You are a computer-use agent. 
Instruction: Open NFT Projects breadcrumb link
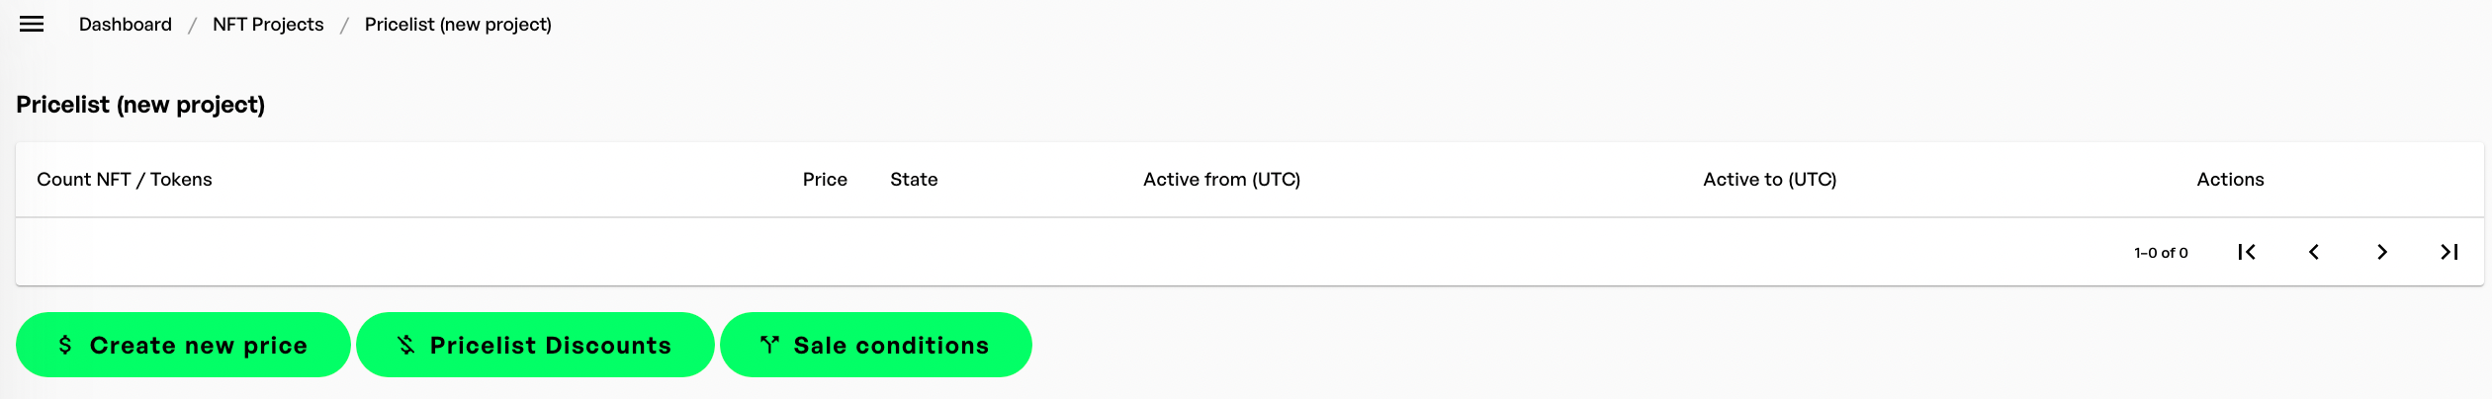point(268,25)
